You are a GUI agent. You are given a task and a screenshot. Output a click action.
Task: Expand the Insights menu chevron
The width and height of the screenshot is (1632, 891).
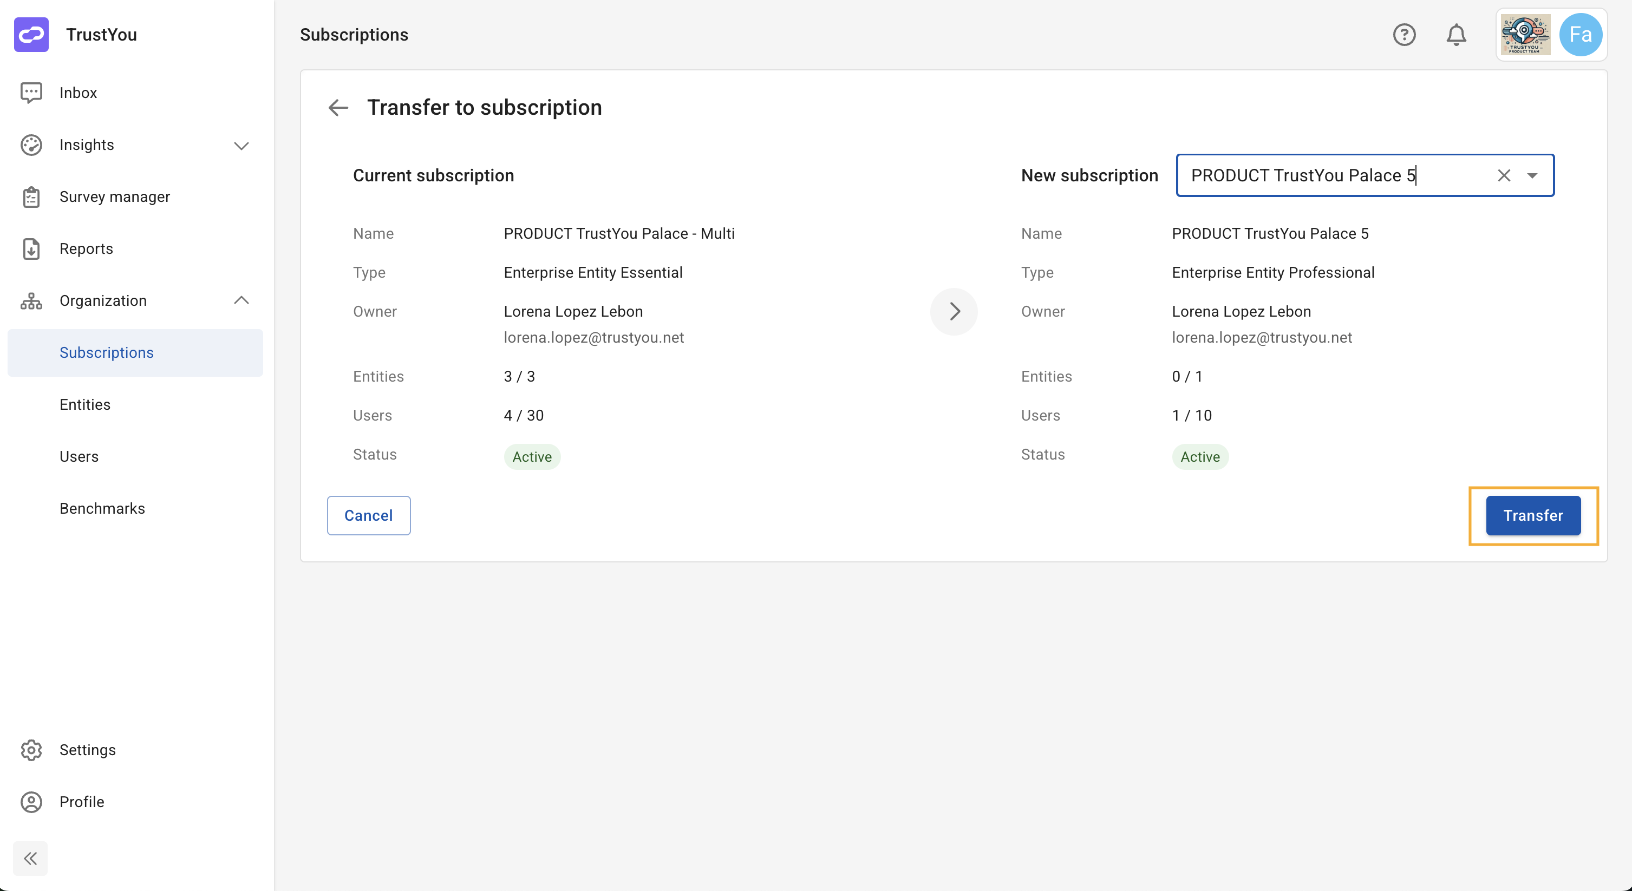241,146
